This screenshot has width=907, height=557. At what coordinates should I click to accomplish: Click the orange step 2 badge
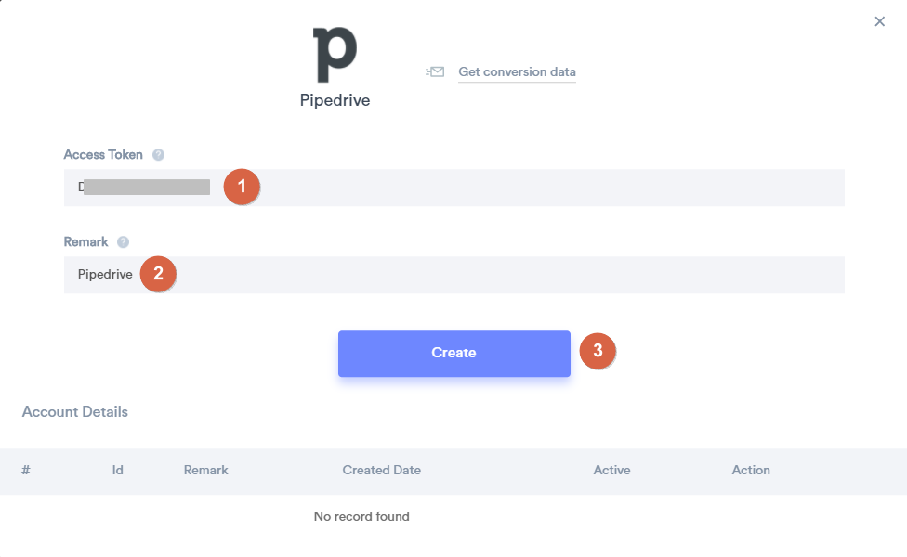tap(158, 274)
